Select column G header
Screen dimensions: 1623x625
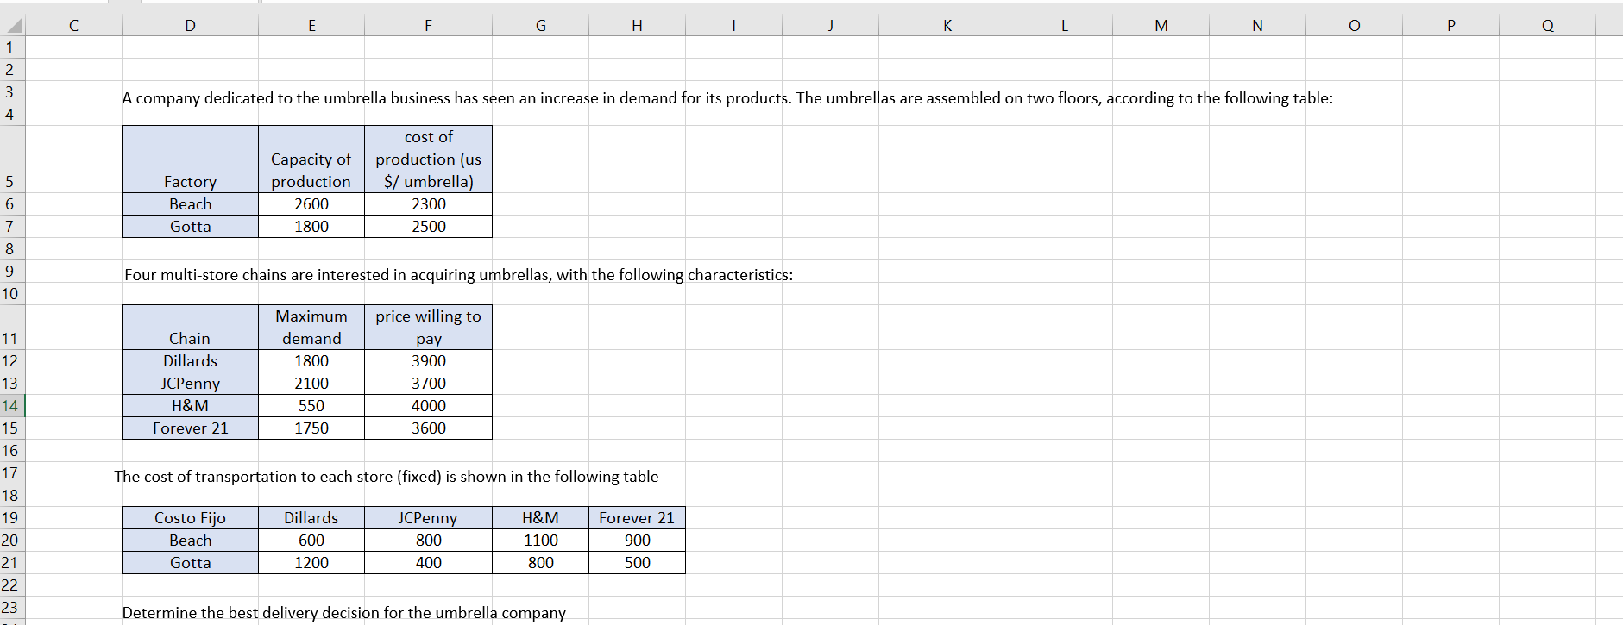coord(541,26)
